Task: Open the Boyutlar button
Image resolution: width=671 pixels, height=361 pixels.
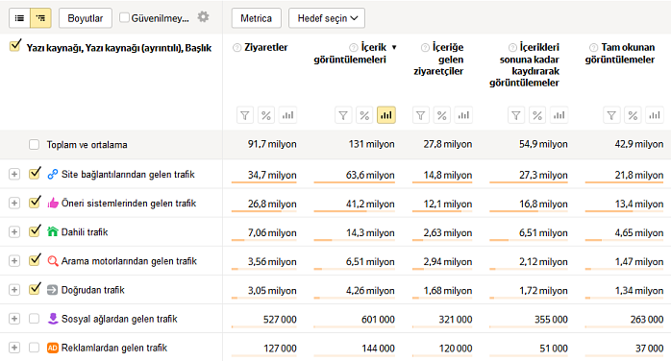Action: 86,18
